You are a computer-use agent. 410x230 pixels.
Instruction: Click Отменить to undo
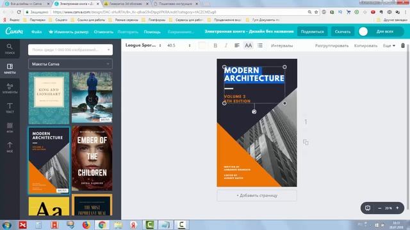(x=104, y=32)
